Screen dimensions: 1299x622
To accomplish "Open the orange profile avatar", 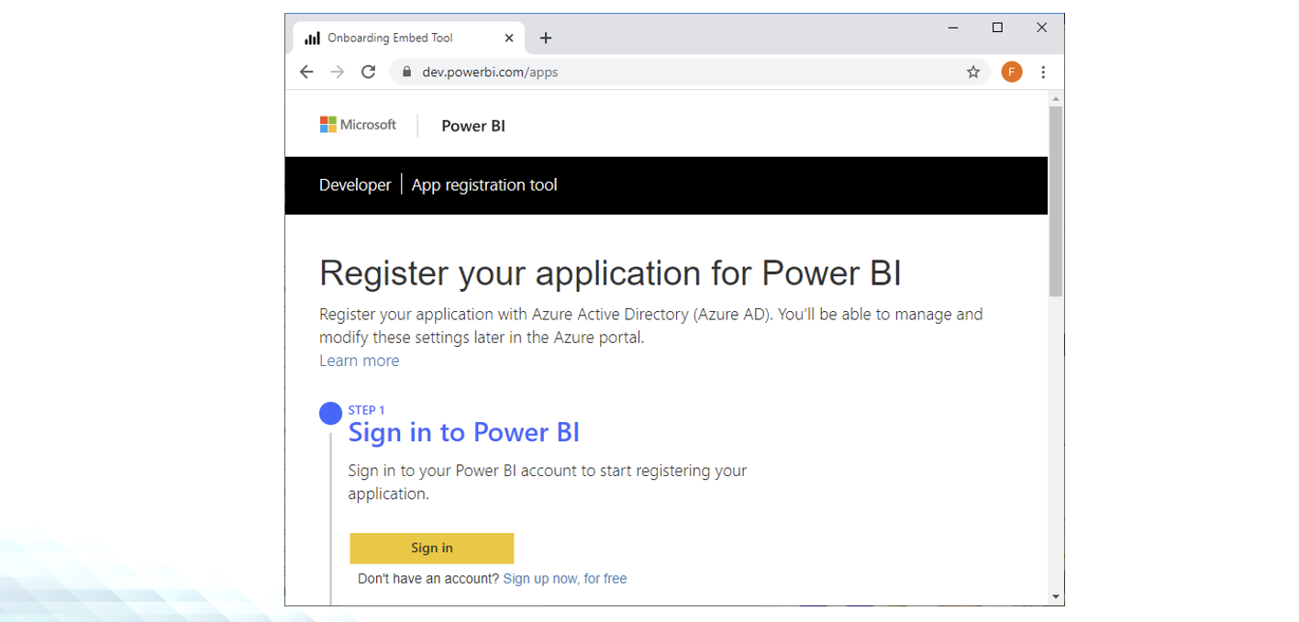I will [1011, 72].
